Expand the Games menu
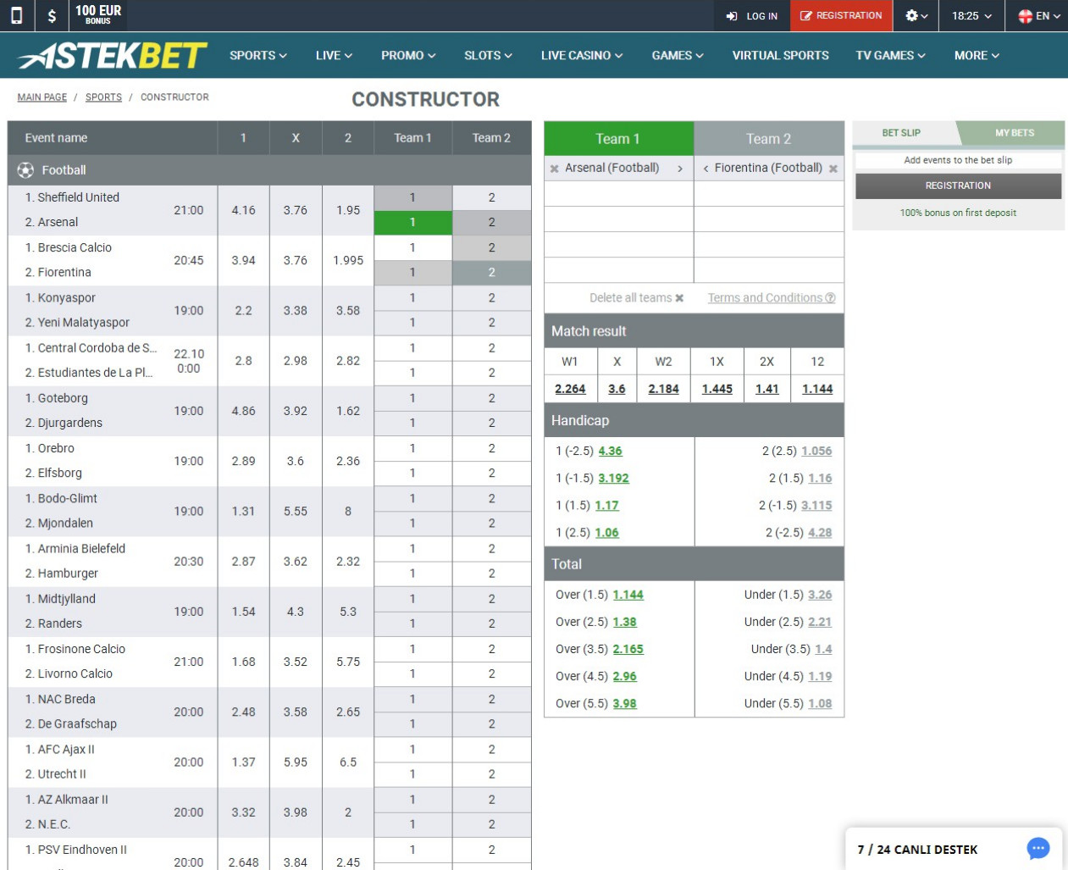Viewport: 1068px width, 870px height. (678, 55)
